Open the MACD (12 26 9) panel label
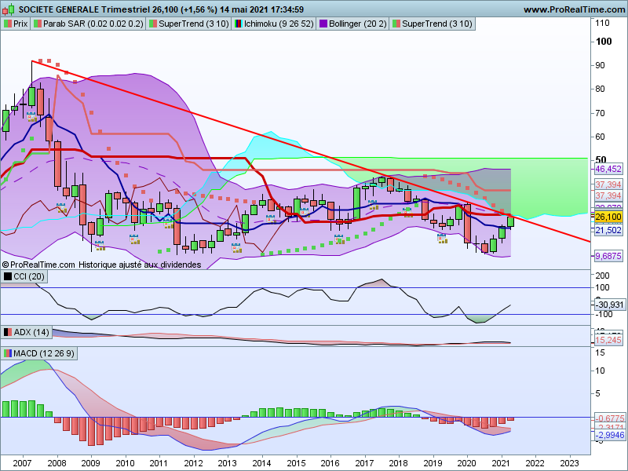628x471 pixels. 38,353
